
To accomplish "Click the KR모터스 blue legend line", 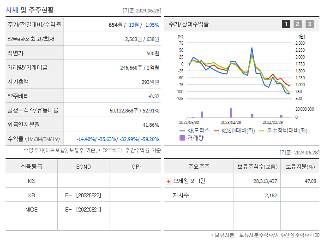I will coord(182,131).
